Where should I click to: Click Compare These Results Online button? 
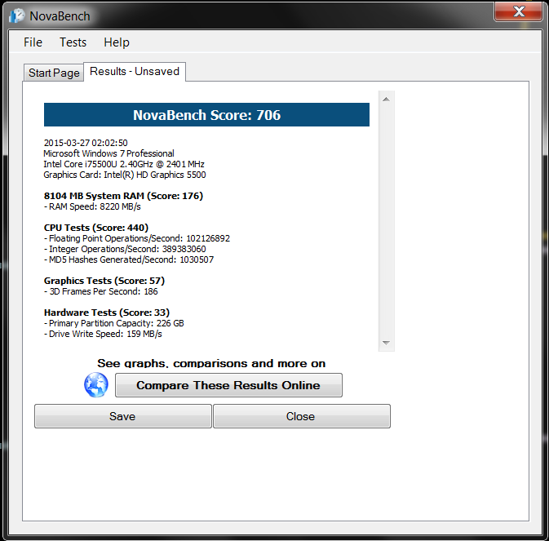[x=228, y=385]
